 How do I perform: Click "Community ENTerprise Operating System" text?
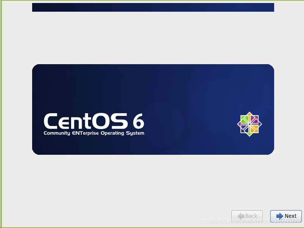[x=94, y=133]
